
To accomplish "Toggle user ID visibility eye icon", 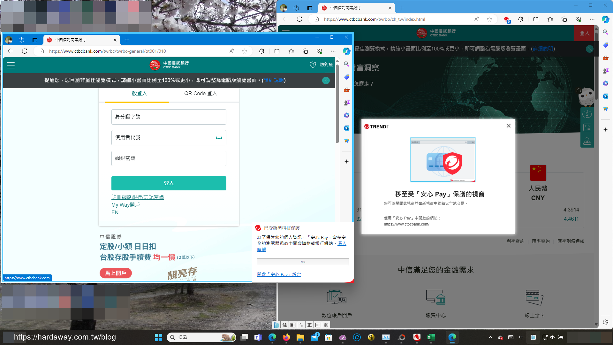I will (219, 138).
